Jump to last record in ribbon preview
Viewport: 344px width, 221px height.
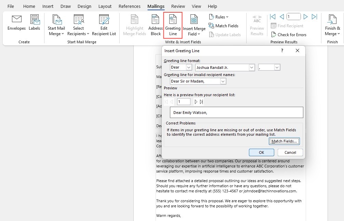coord(314,17)
